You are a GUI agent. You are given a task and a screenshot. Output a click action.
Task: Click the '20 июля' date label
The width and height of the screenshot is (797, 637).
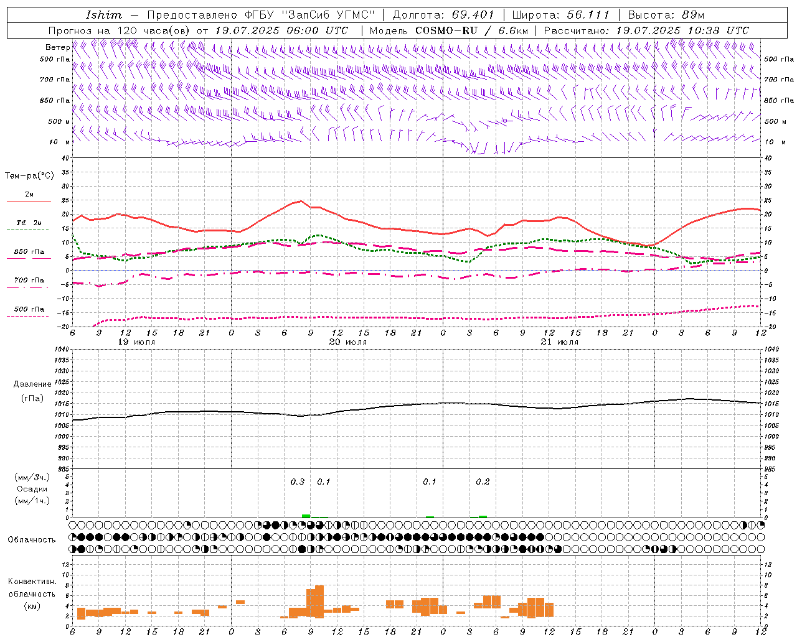tap(348, 342)
